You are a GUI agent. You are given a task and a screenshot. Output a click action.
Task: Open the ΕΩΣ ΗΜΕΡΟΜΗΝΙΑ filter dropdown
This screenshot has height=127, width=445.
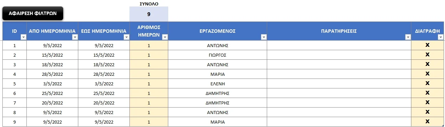[x=126, y=37]
